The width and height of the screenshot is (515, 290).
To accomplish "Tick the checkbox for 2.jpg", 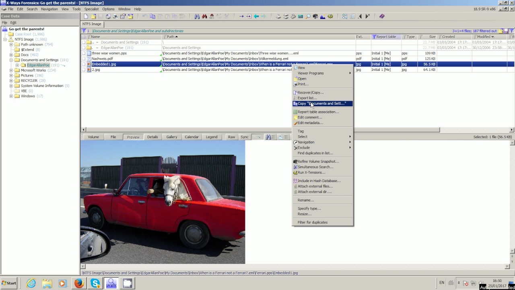I will (84, 70).
